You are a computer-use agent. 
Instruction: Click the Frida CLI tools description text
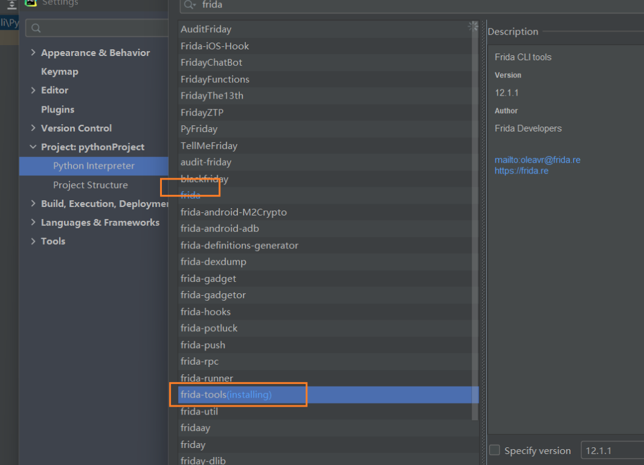coord(523,57)
